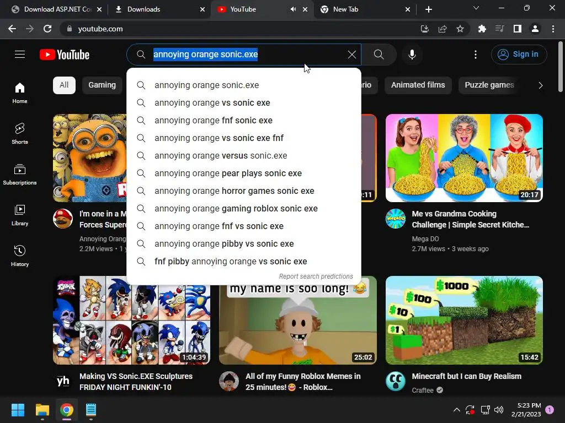565x423 pixels.
Task: Select the All category chip
Action: point(64,85)
